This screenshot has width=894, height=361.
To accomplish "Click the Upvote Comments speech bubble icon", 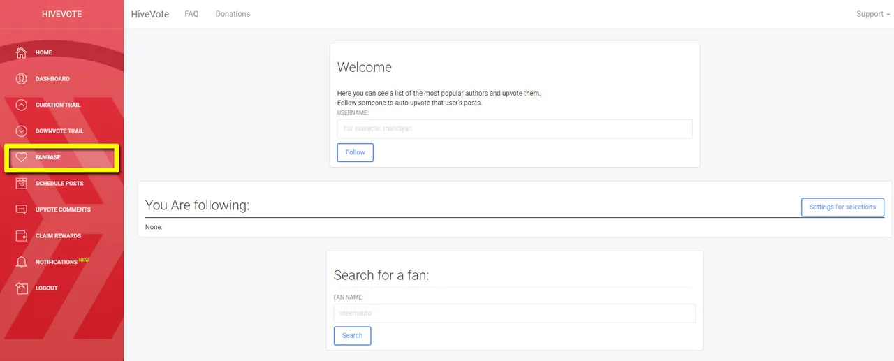I will [22, 209].
